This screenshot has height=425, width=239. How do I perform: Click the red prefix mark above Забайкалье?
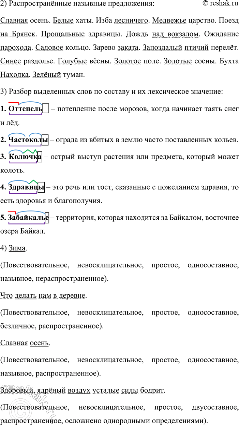point(12,212)
